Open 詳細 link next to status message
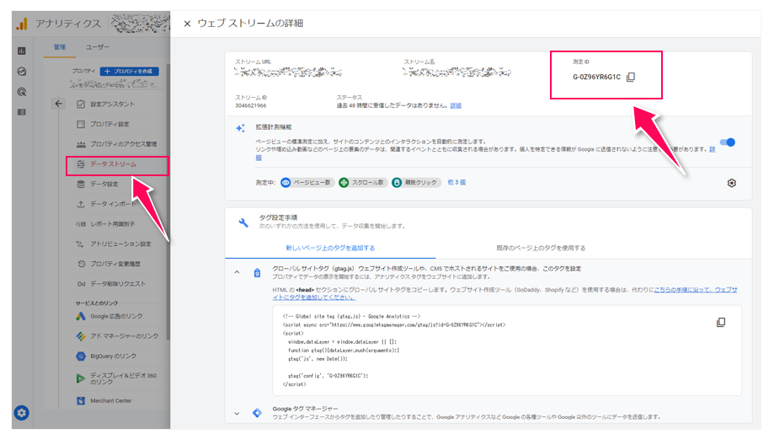 456,105
